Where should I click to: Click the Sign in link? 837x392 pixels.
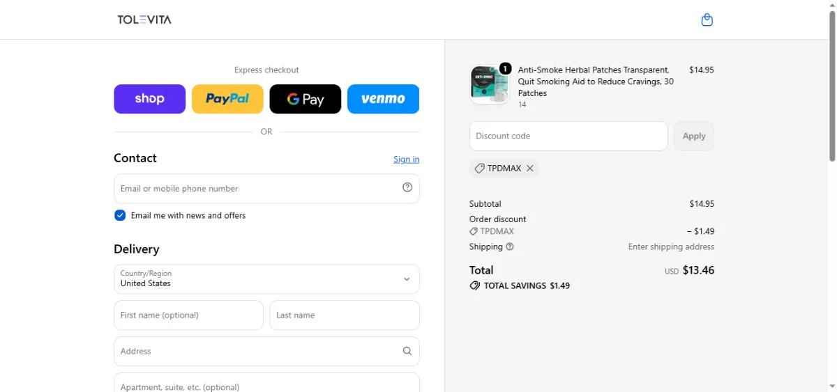point(406,159)
